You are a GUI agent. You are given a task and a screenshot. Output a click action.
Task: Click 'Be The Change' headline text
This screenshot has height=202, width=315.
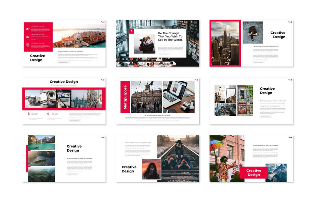(x=170, y=36)
